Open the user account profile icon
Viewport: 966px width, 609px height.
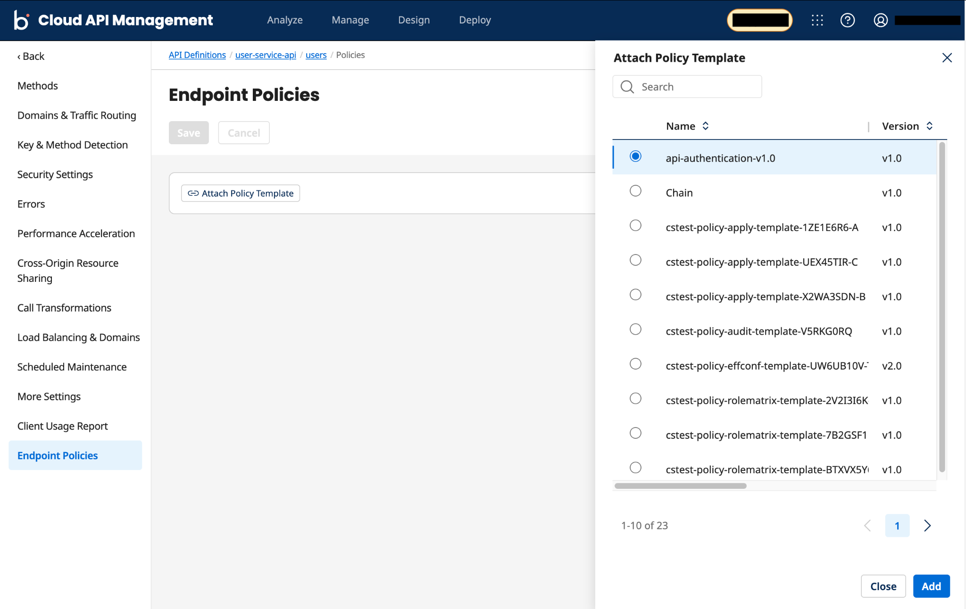pos(880,20)
